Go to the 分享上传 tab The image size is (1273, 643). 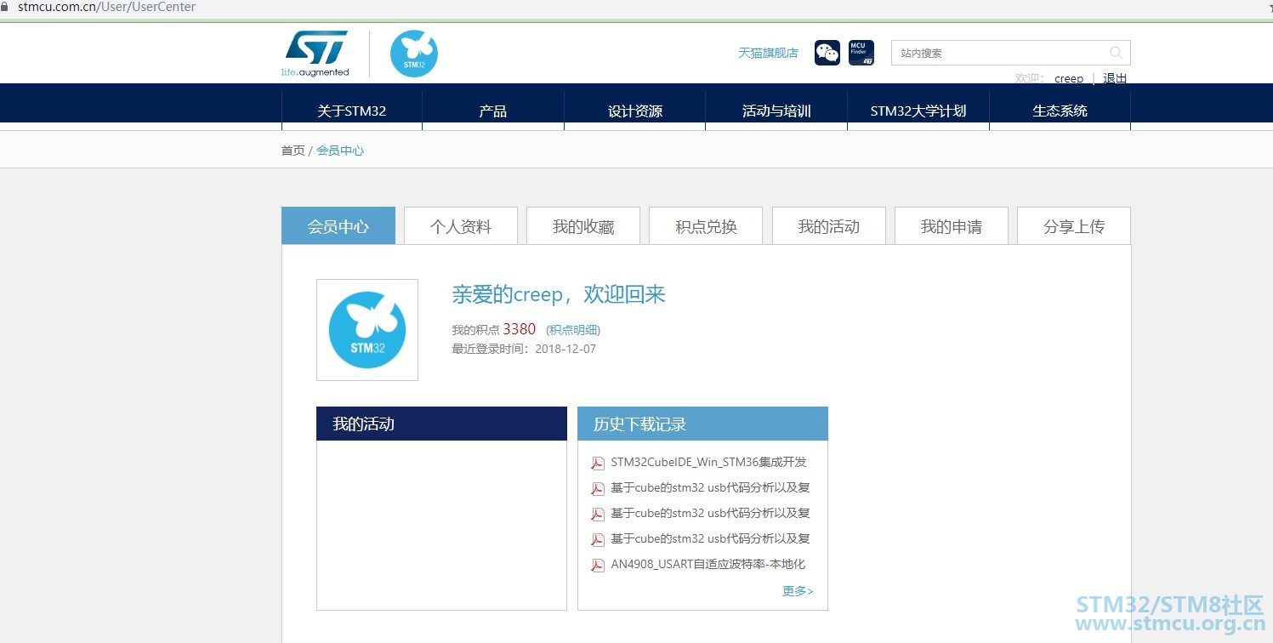1074,226
